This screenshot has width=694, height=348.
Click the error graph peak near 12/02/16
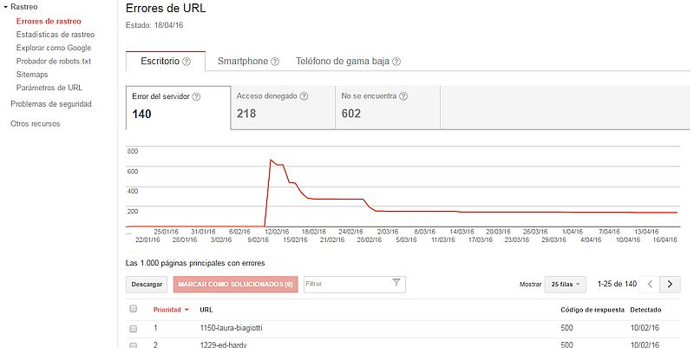pyautogui.click(x=271, y=160)
